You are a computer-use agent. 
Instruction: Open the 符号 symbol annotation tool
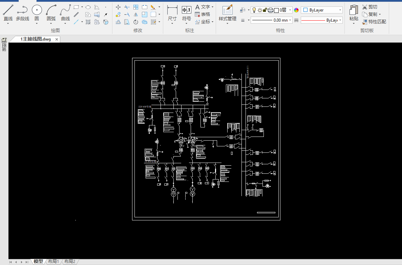pos(186,13)
